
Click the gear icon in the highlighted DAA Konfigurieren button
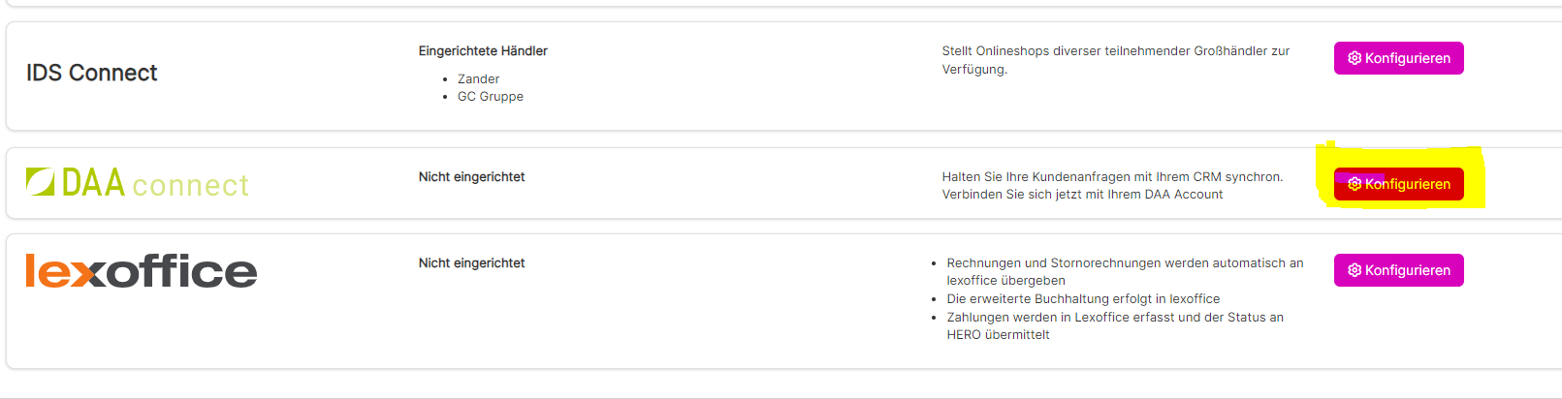coord(1355,184)
